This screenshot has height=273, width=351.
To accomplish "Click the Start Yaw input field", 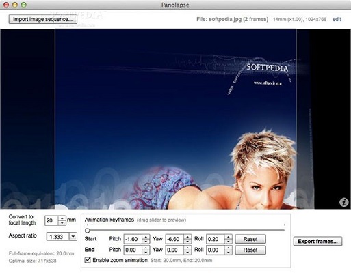I will [x=174, y=239].
